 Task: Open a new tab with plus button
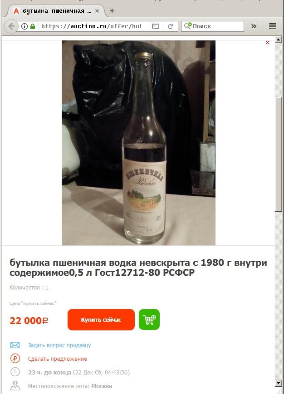point(112,11)
